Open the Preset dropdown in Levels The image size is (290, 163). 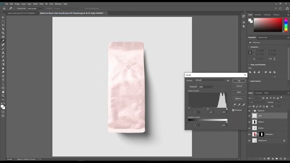point(209,80)
